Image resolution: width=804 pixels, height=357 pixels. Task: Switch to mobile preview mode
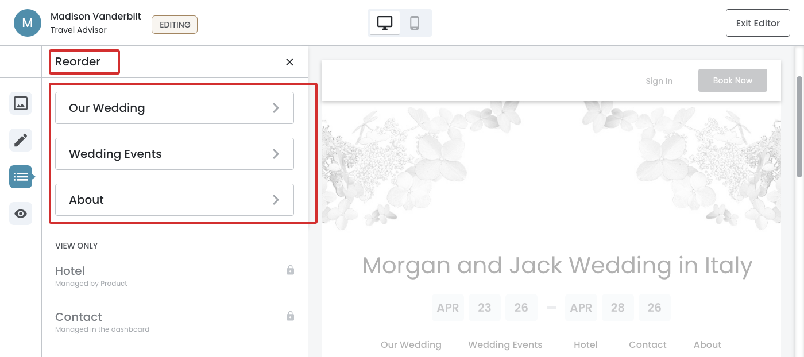[415, 23]
